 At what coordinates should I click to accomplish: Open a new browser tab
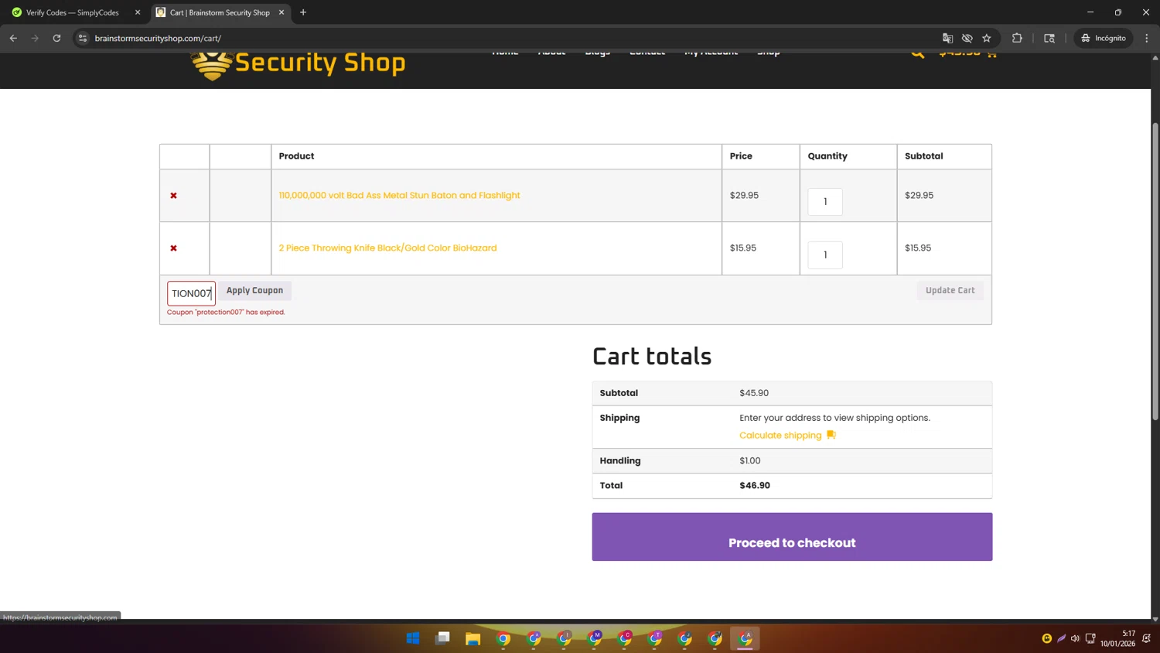coord(303,12)
